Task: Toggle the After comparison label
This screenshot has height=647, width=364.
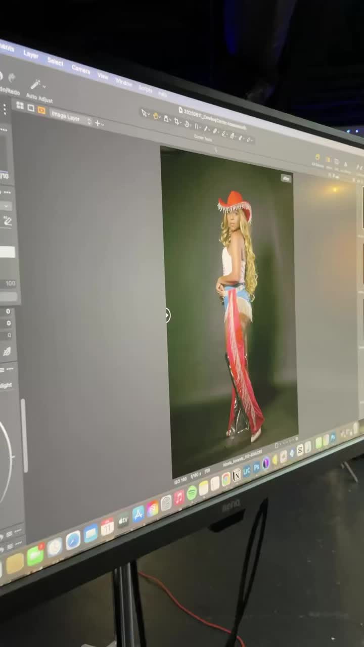Action: pyautogui.click(x=287, y=178)
